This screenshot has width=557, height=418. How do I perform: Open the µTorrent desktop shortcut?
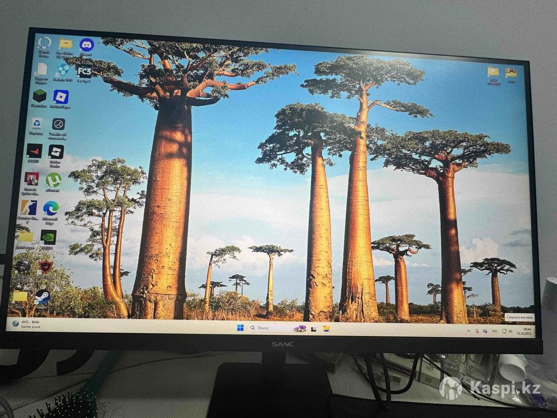pos(53,180)
